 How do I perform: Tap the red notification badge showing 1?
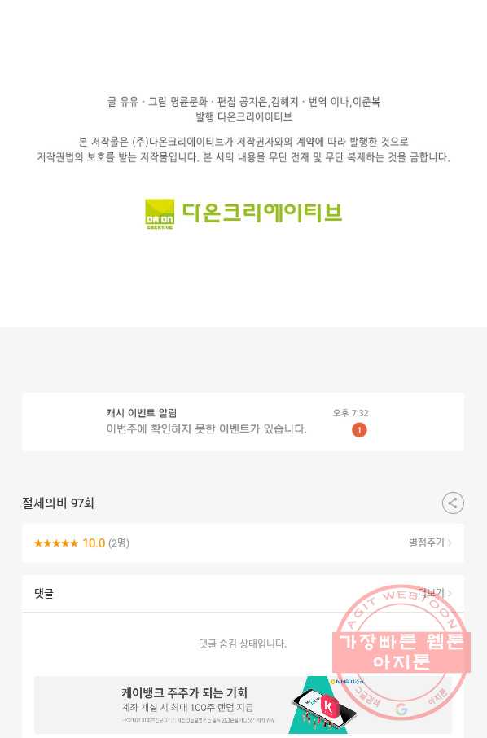[x=359, y=430]
